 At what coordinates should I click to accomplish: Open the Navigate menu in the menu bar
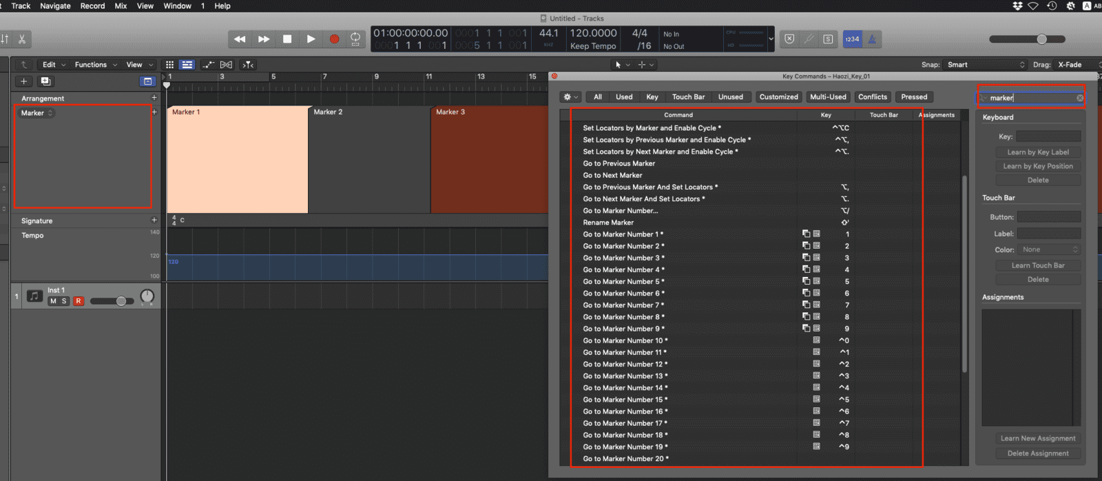pyautogui.click(x=55, y=6)
